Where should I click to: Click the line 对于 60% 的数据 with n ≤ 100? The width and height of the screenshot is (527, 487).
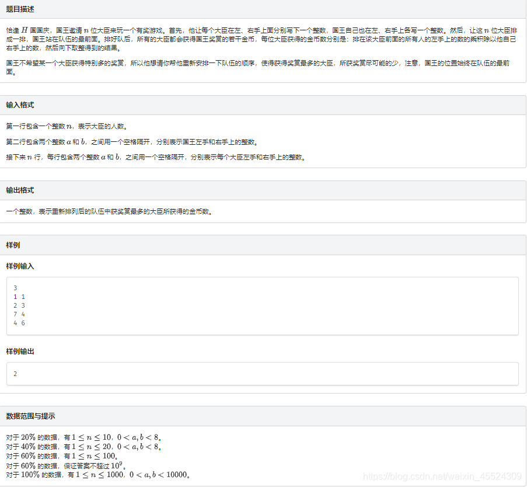[x=62, y=456]
